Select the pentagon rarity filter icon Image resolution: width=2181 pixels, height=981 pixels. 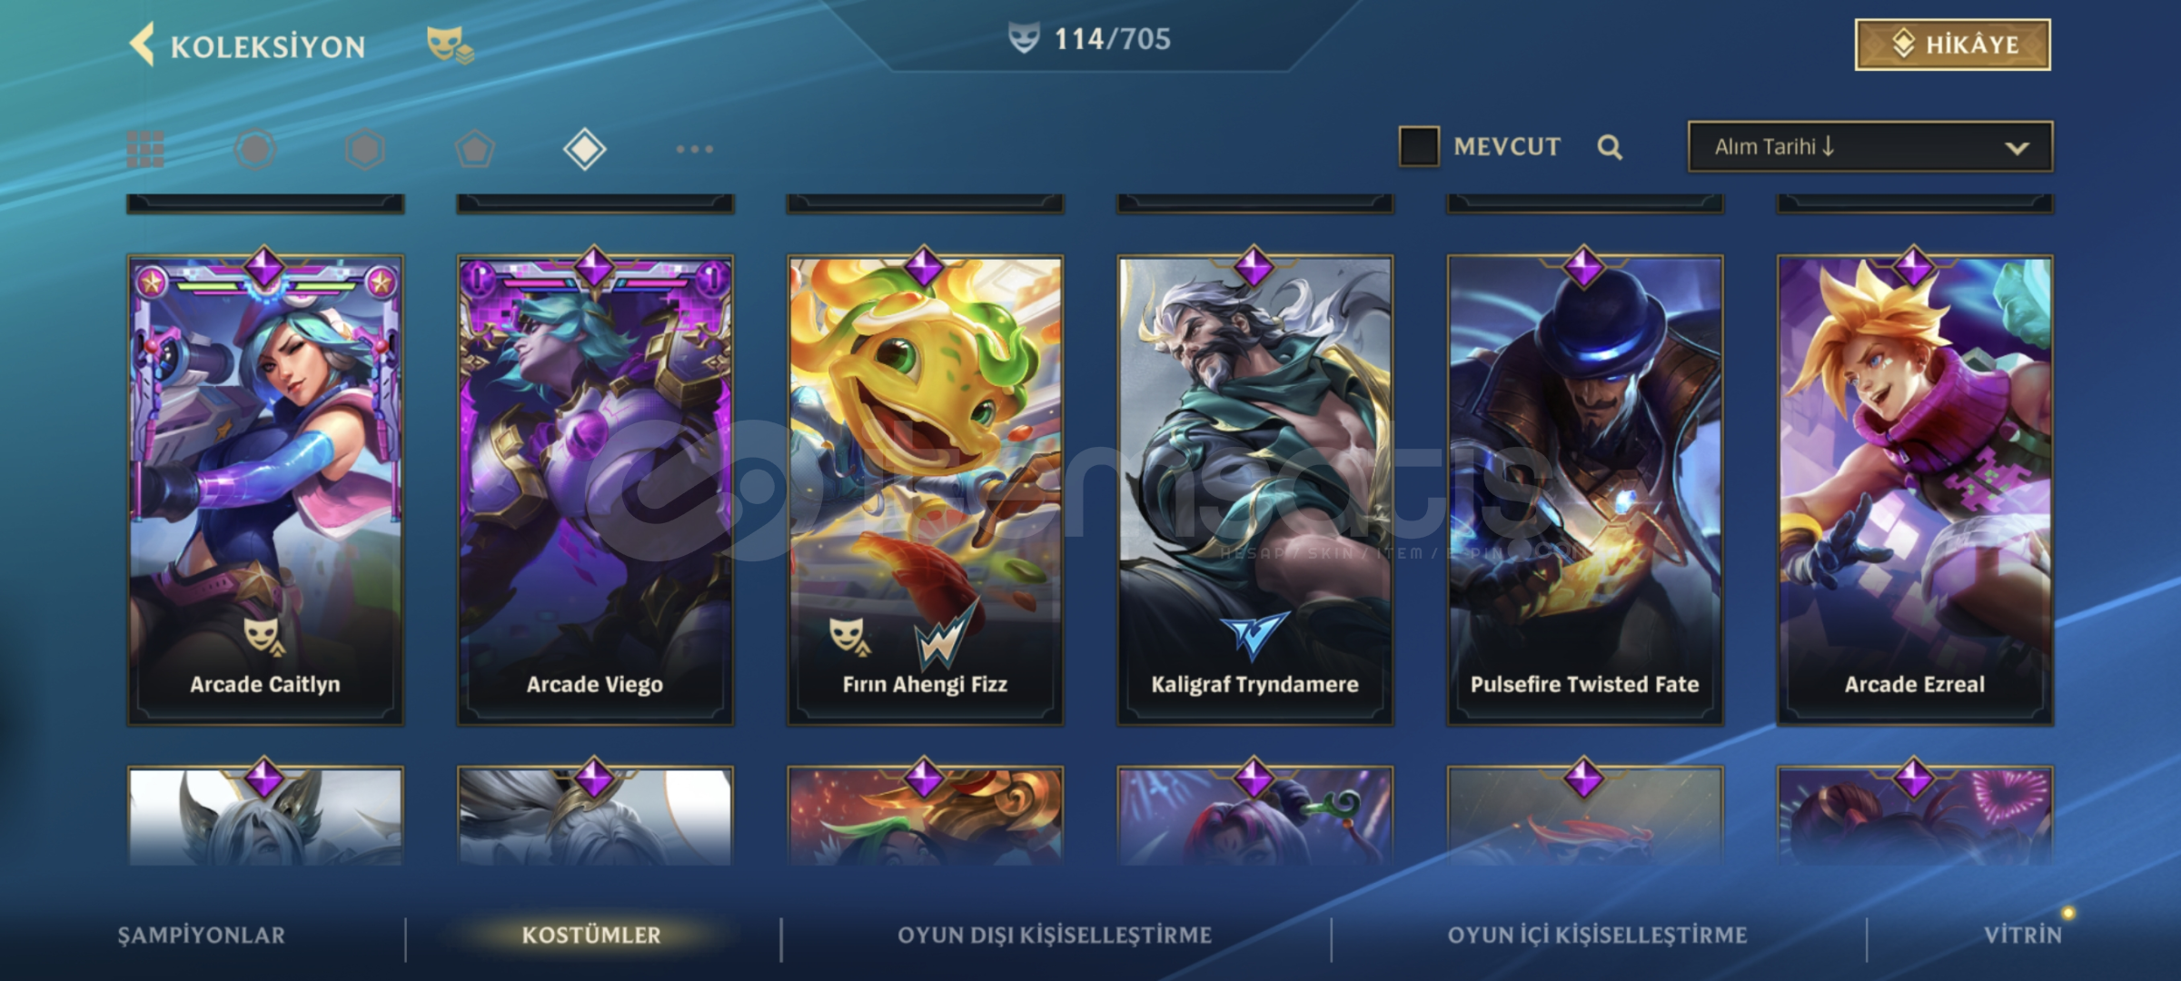click(x=475, y=149)
